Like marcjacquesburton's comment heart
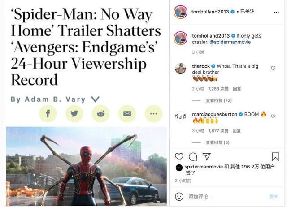The width and height of the screenshot is (287, 207). click(x=273, y=116)
